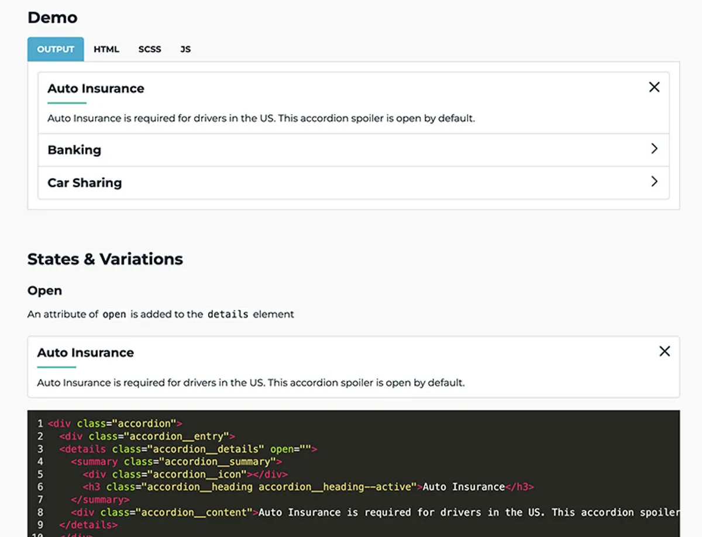Click the Demo section heading

[x=53, y=18]
